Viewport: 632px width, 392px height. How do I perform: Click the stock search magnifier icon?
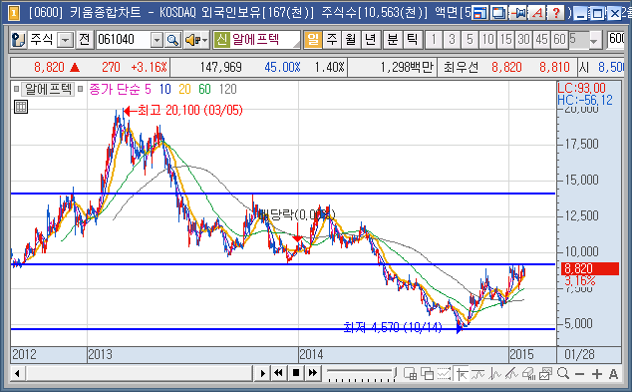(x=172, y=40)
